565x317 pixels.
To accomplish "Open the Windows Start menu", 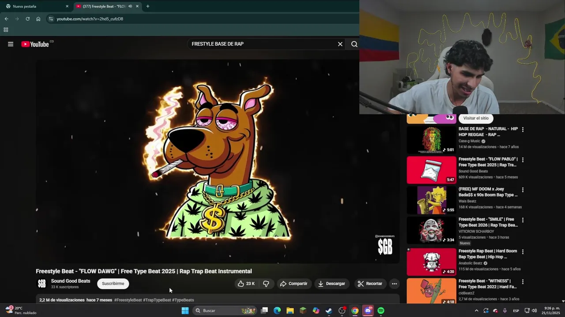I will pos(185,311).
